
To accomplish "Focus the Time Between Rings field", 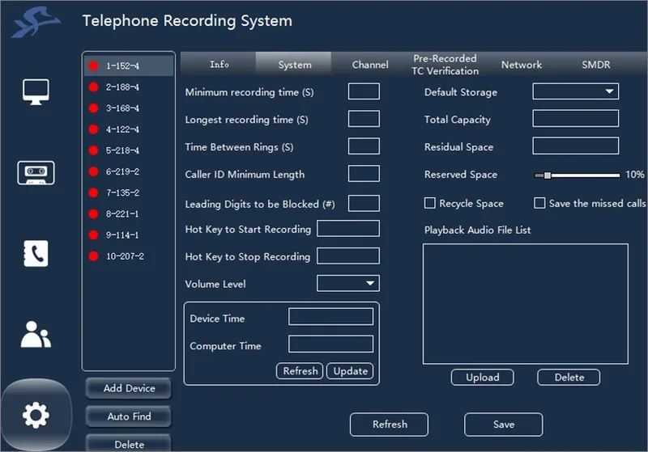I will click(364, 146).
